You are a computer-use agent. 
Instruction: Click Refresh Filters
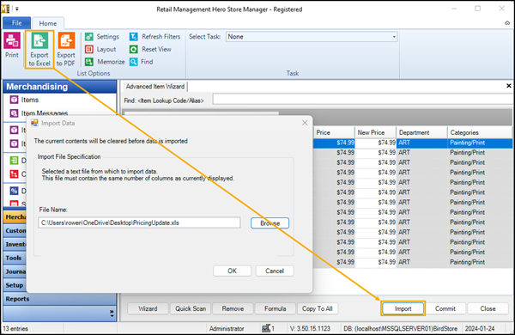[x=154, y=37]
